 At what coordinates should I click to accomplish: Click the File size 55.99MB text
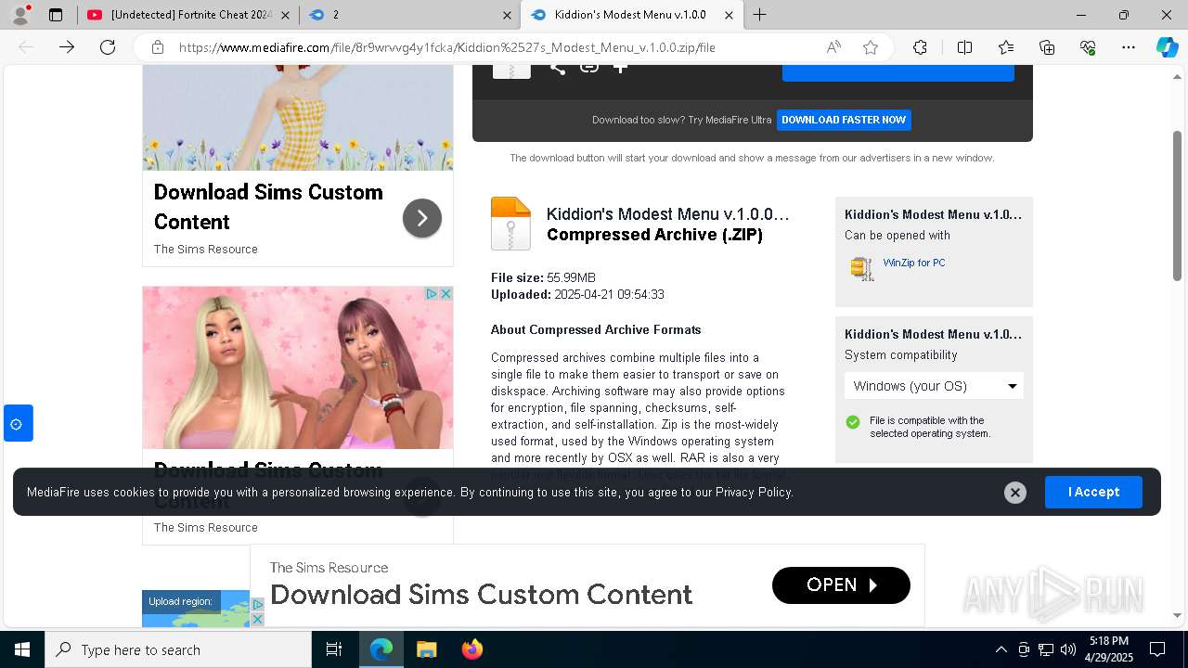pyautogui.click(x=543, y=277)
